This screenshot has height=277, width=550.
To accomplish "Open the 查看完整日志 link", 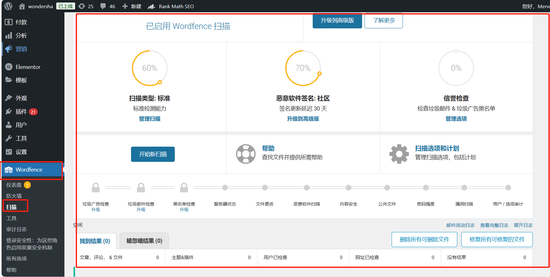I will click(494, 225).
